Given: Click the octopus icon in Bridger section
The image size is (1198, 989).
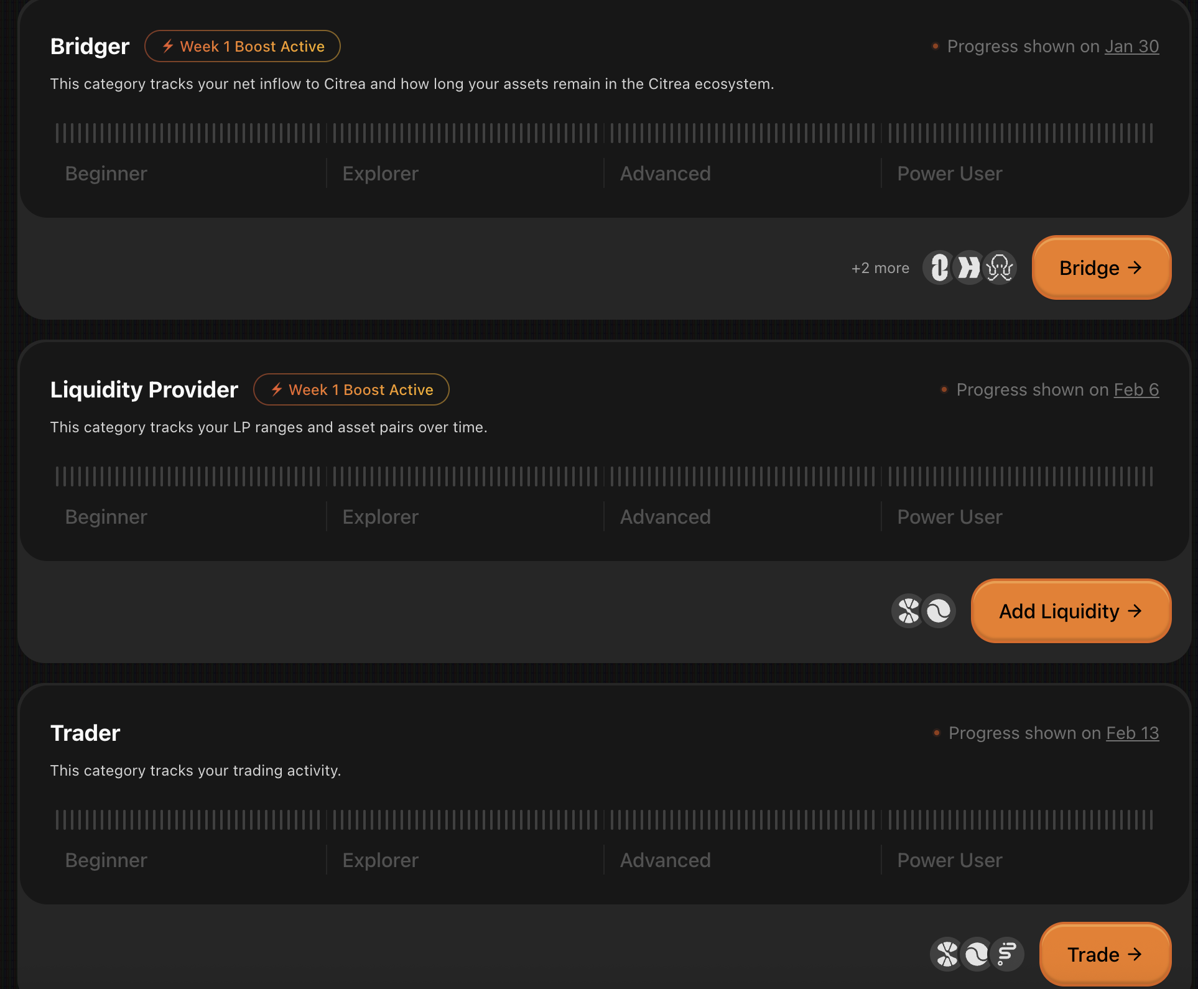Looking at the screenshot, I should [1000, 268].
